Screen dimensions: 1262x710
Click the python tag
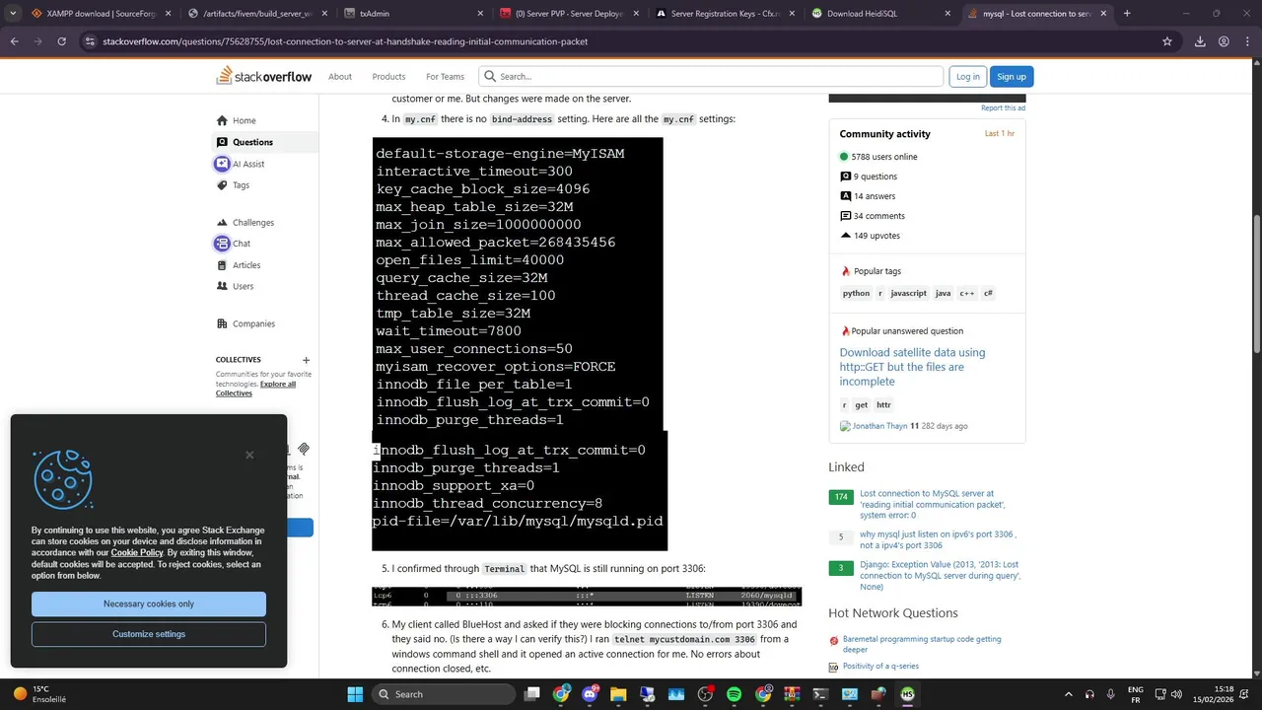856,293
